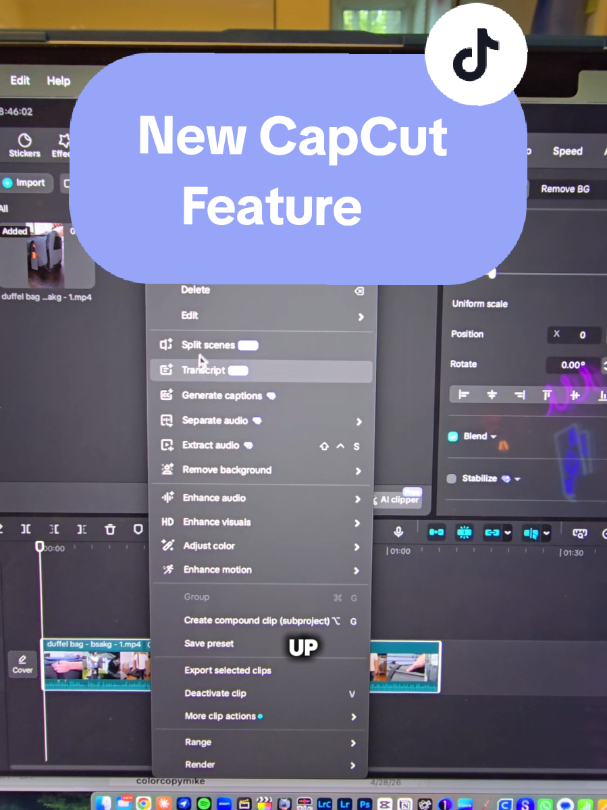This screenshot has width=607, height=810.
Task: Expand the Render submenu
Action: [x=352, y=765]
